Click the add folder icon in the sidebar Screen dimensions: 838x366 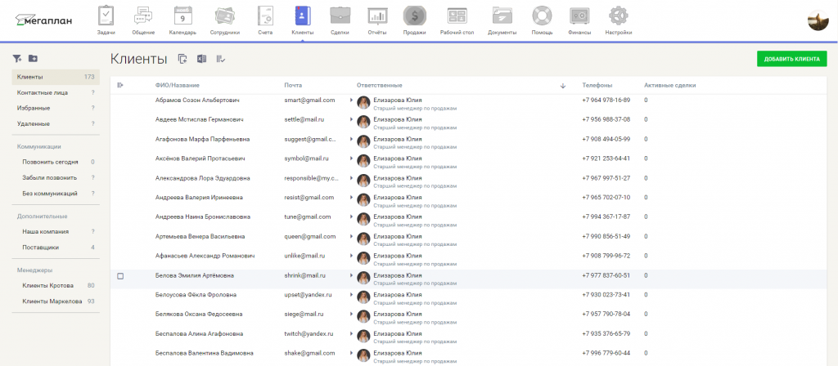click(x=33, y=59)
